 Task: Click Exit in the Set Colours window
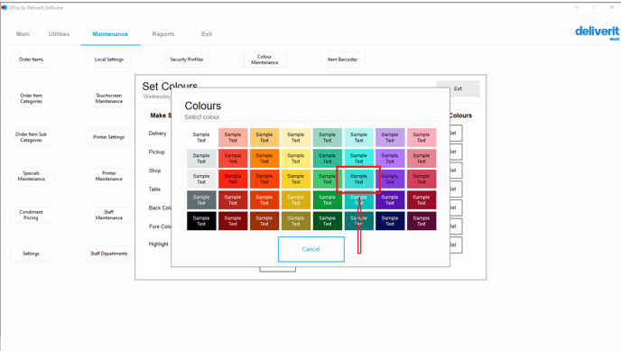click(458, 88)
